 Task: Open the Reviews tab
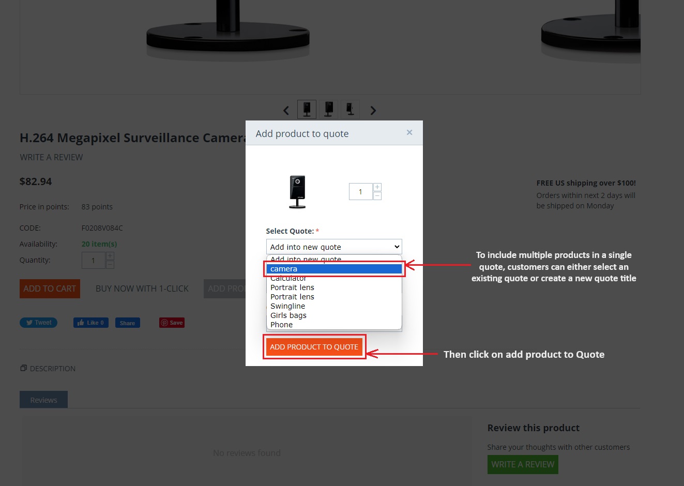43,400
